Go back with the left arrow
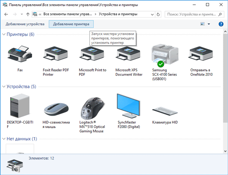 click(6, 14)
